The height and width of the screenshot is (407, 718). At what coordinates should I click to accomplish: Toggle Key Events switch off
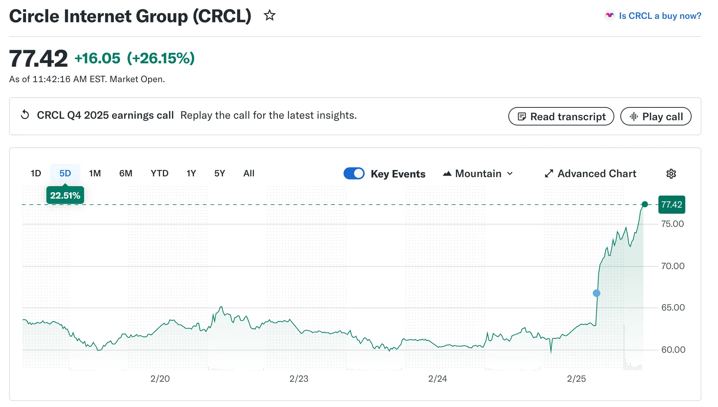coord(354,173)
